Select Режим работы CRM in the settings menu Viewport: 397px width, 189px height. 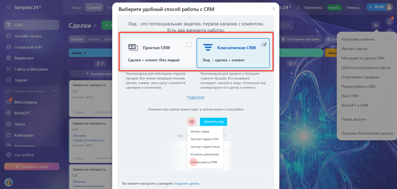point(358,87)
